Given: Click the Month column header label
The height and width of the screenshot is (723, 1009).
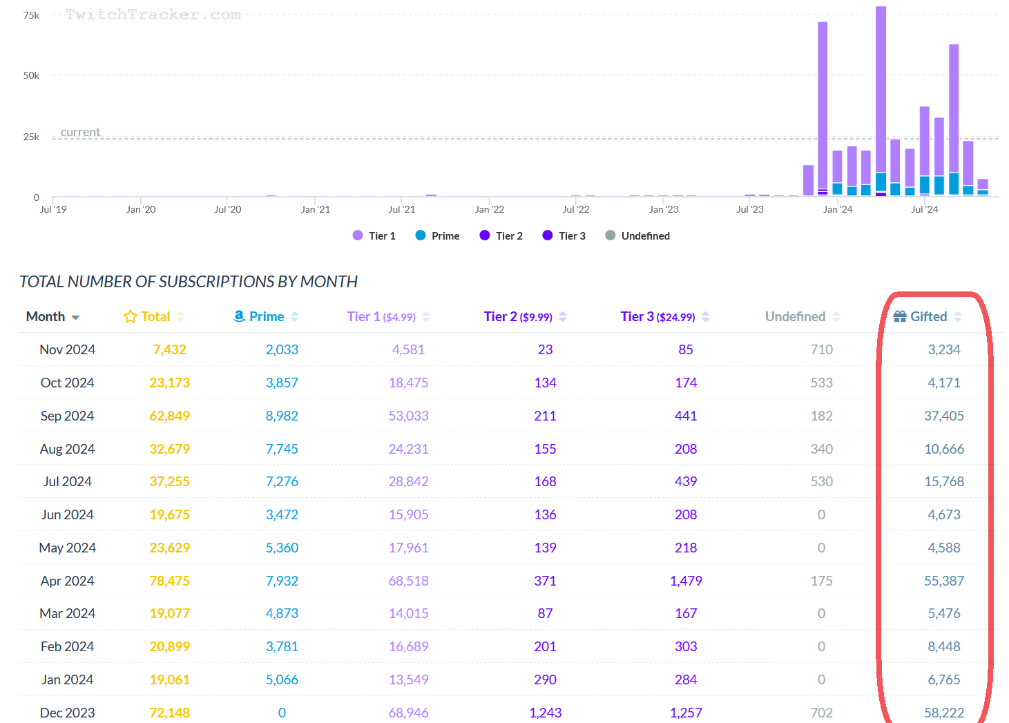Looking at the screenshot, I should [x=46, y=317].
